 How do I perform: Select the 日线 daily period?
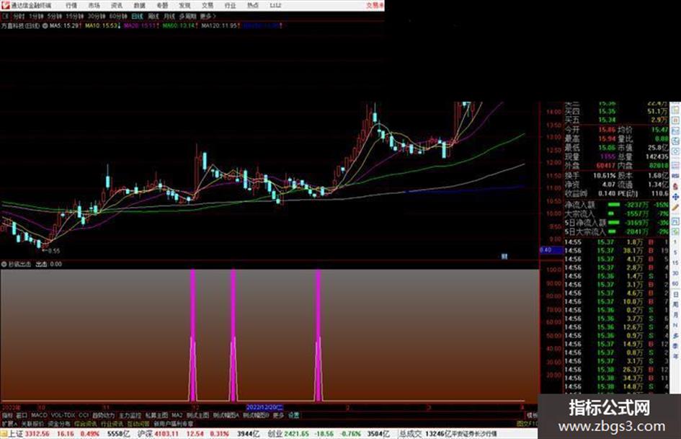(x=137, y=16)
